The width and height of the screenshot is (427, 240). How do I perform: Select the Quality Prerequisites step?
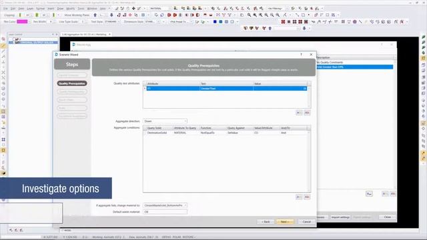coord(72,83)
